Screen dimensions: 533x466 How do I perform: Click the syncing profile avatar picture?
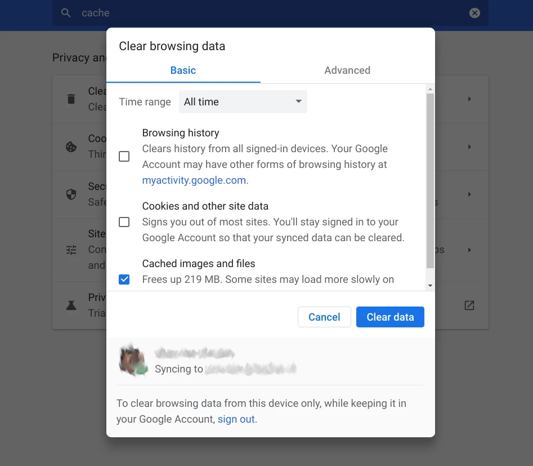tap(132, 360)
